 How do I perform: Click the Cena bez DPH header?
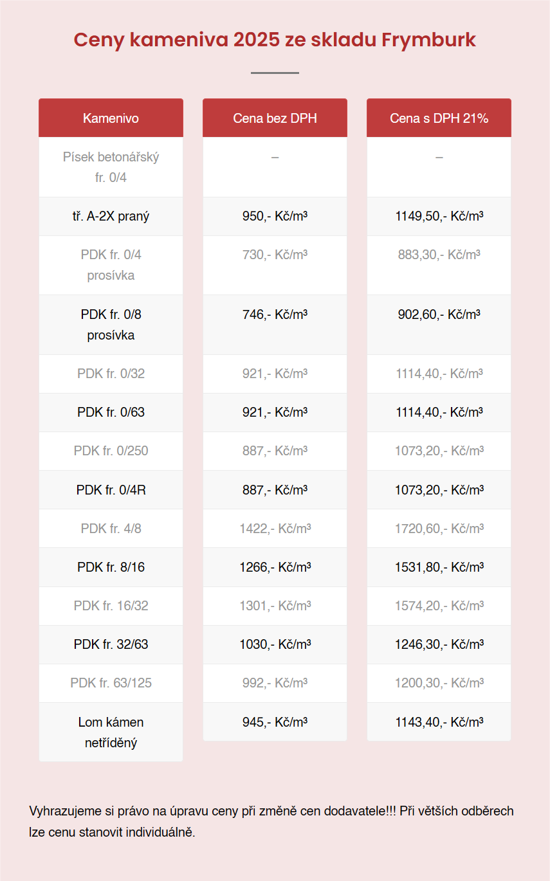click(x=275, y=118)
